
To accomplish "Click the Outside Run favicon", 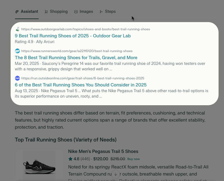I will [x=17, y=78].
